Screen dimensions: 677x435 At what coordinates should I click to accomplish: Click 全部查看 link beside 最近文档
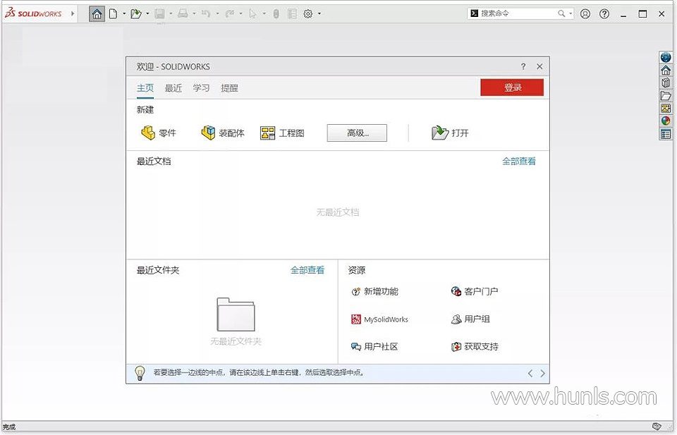point(518,161)
